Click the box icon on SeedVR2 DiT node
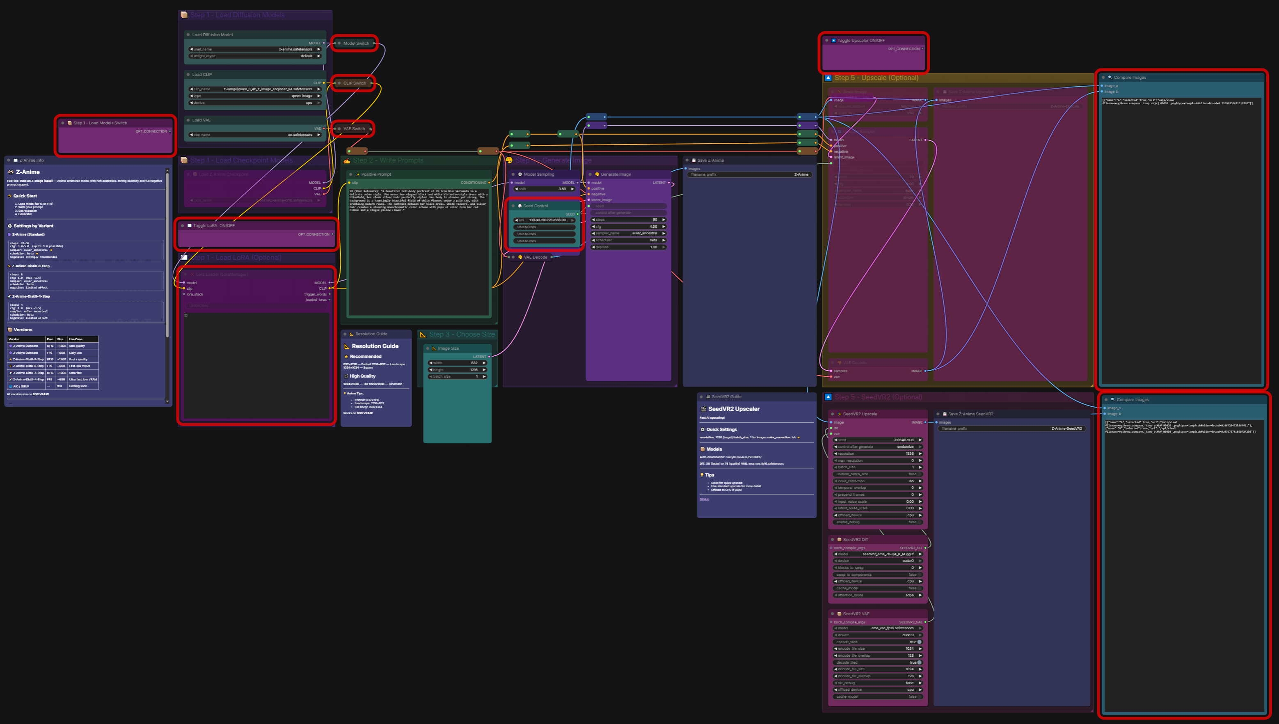The image size is (1279, 724). point(839,540)
